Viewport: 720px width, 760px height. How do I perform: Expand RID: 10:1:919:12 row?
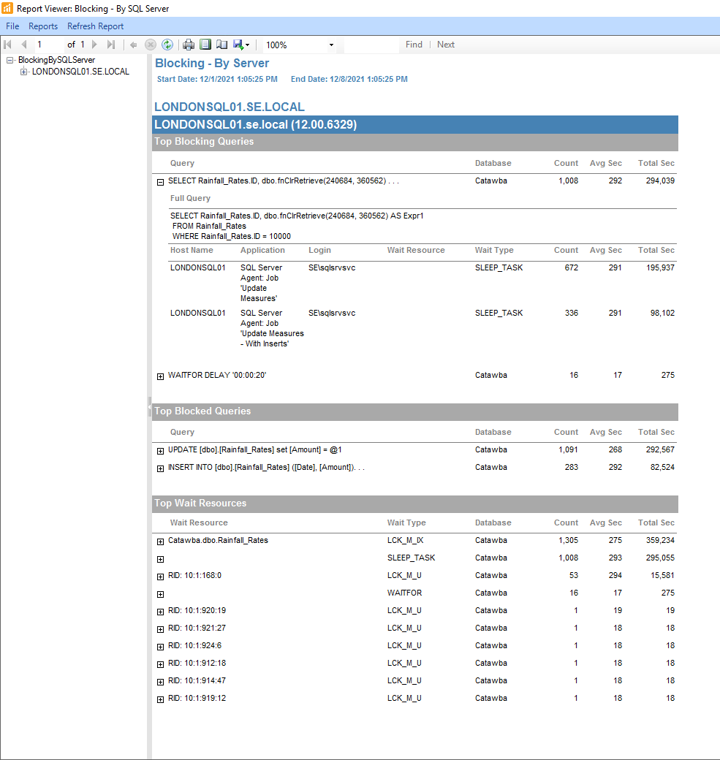pos(161,699)
